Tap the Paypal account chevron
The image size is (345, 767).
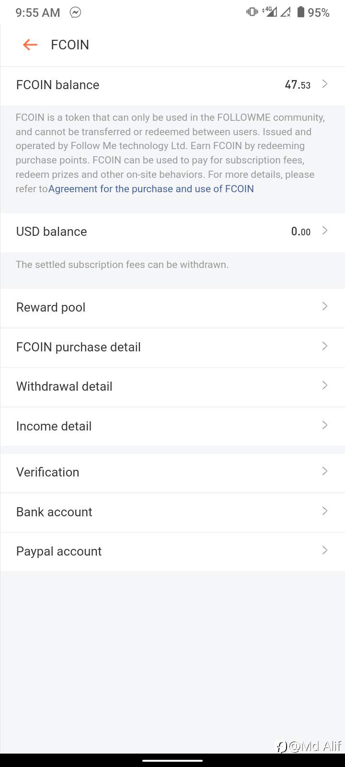tap(325, 550)
